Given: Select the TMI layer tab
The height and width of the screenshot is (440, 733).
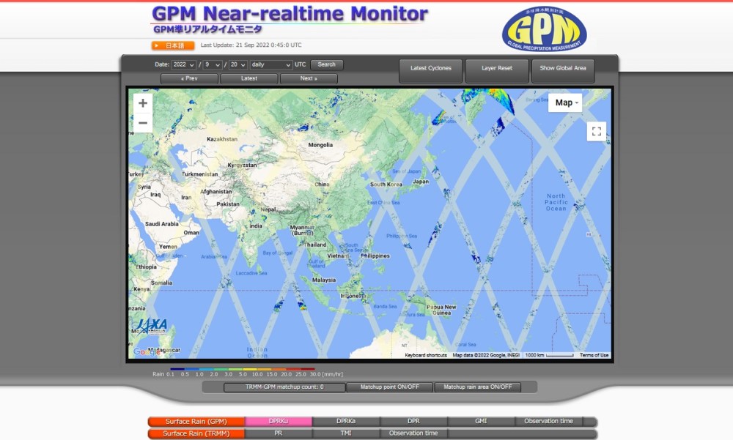Looking at the screenshot, I should [346, 433].
